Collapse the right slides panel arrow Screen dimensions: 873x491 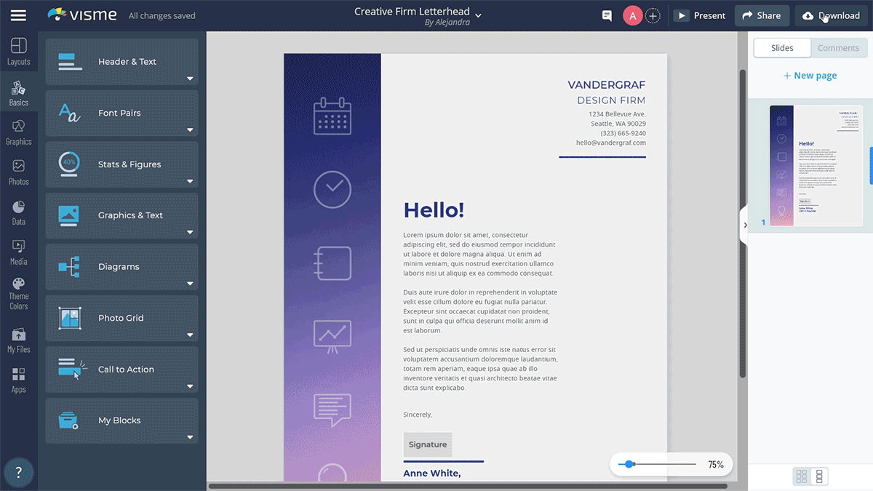point(744,225)
